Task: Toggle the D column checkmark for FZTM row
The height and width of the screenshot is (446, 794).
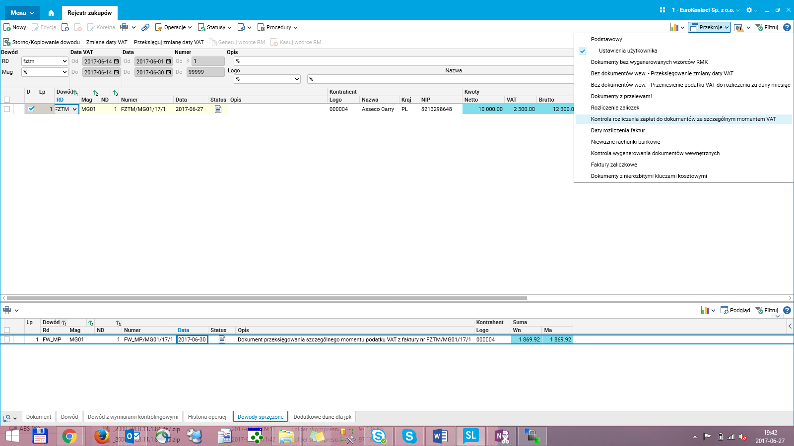Action: (x=31, y=109)
